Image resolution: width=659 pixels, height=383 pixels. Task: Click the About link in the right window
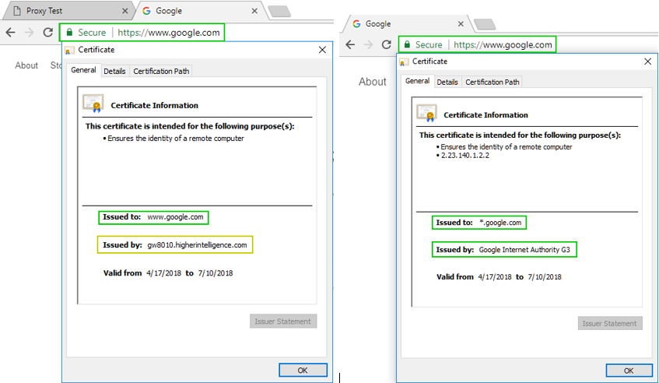pyautogui.click(x=372, y=82)
